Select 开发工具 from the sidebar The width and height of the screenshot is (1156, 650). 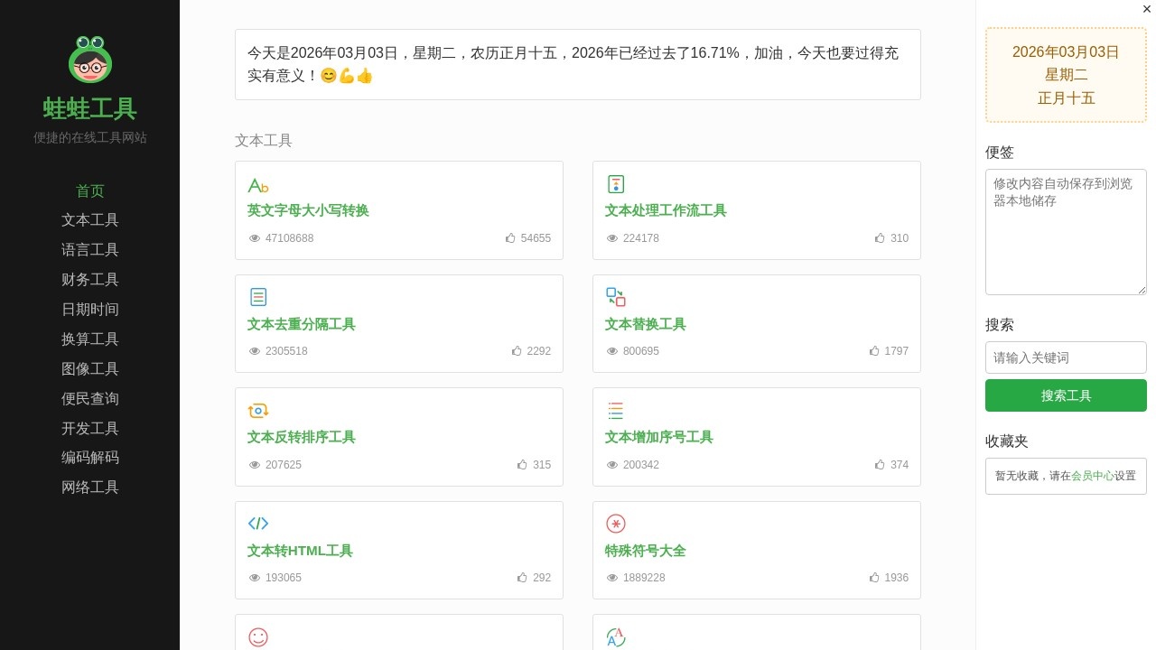tap(89, 428)
